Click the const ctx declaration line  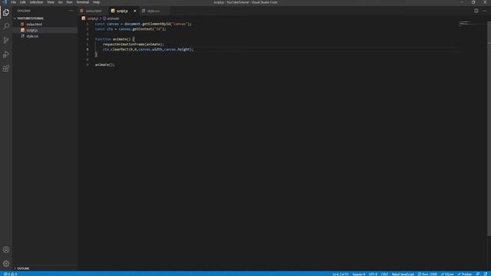tap(130, 29)
